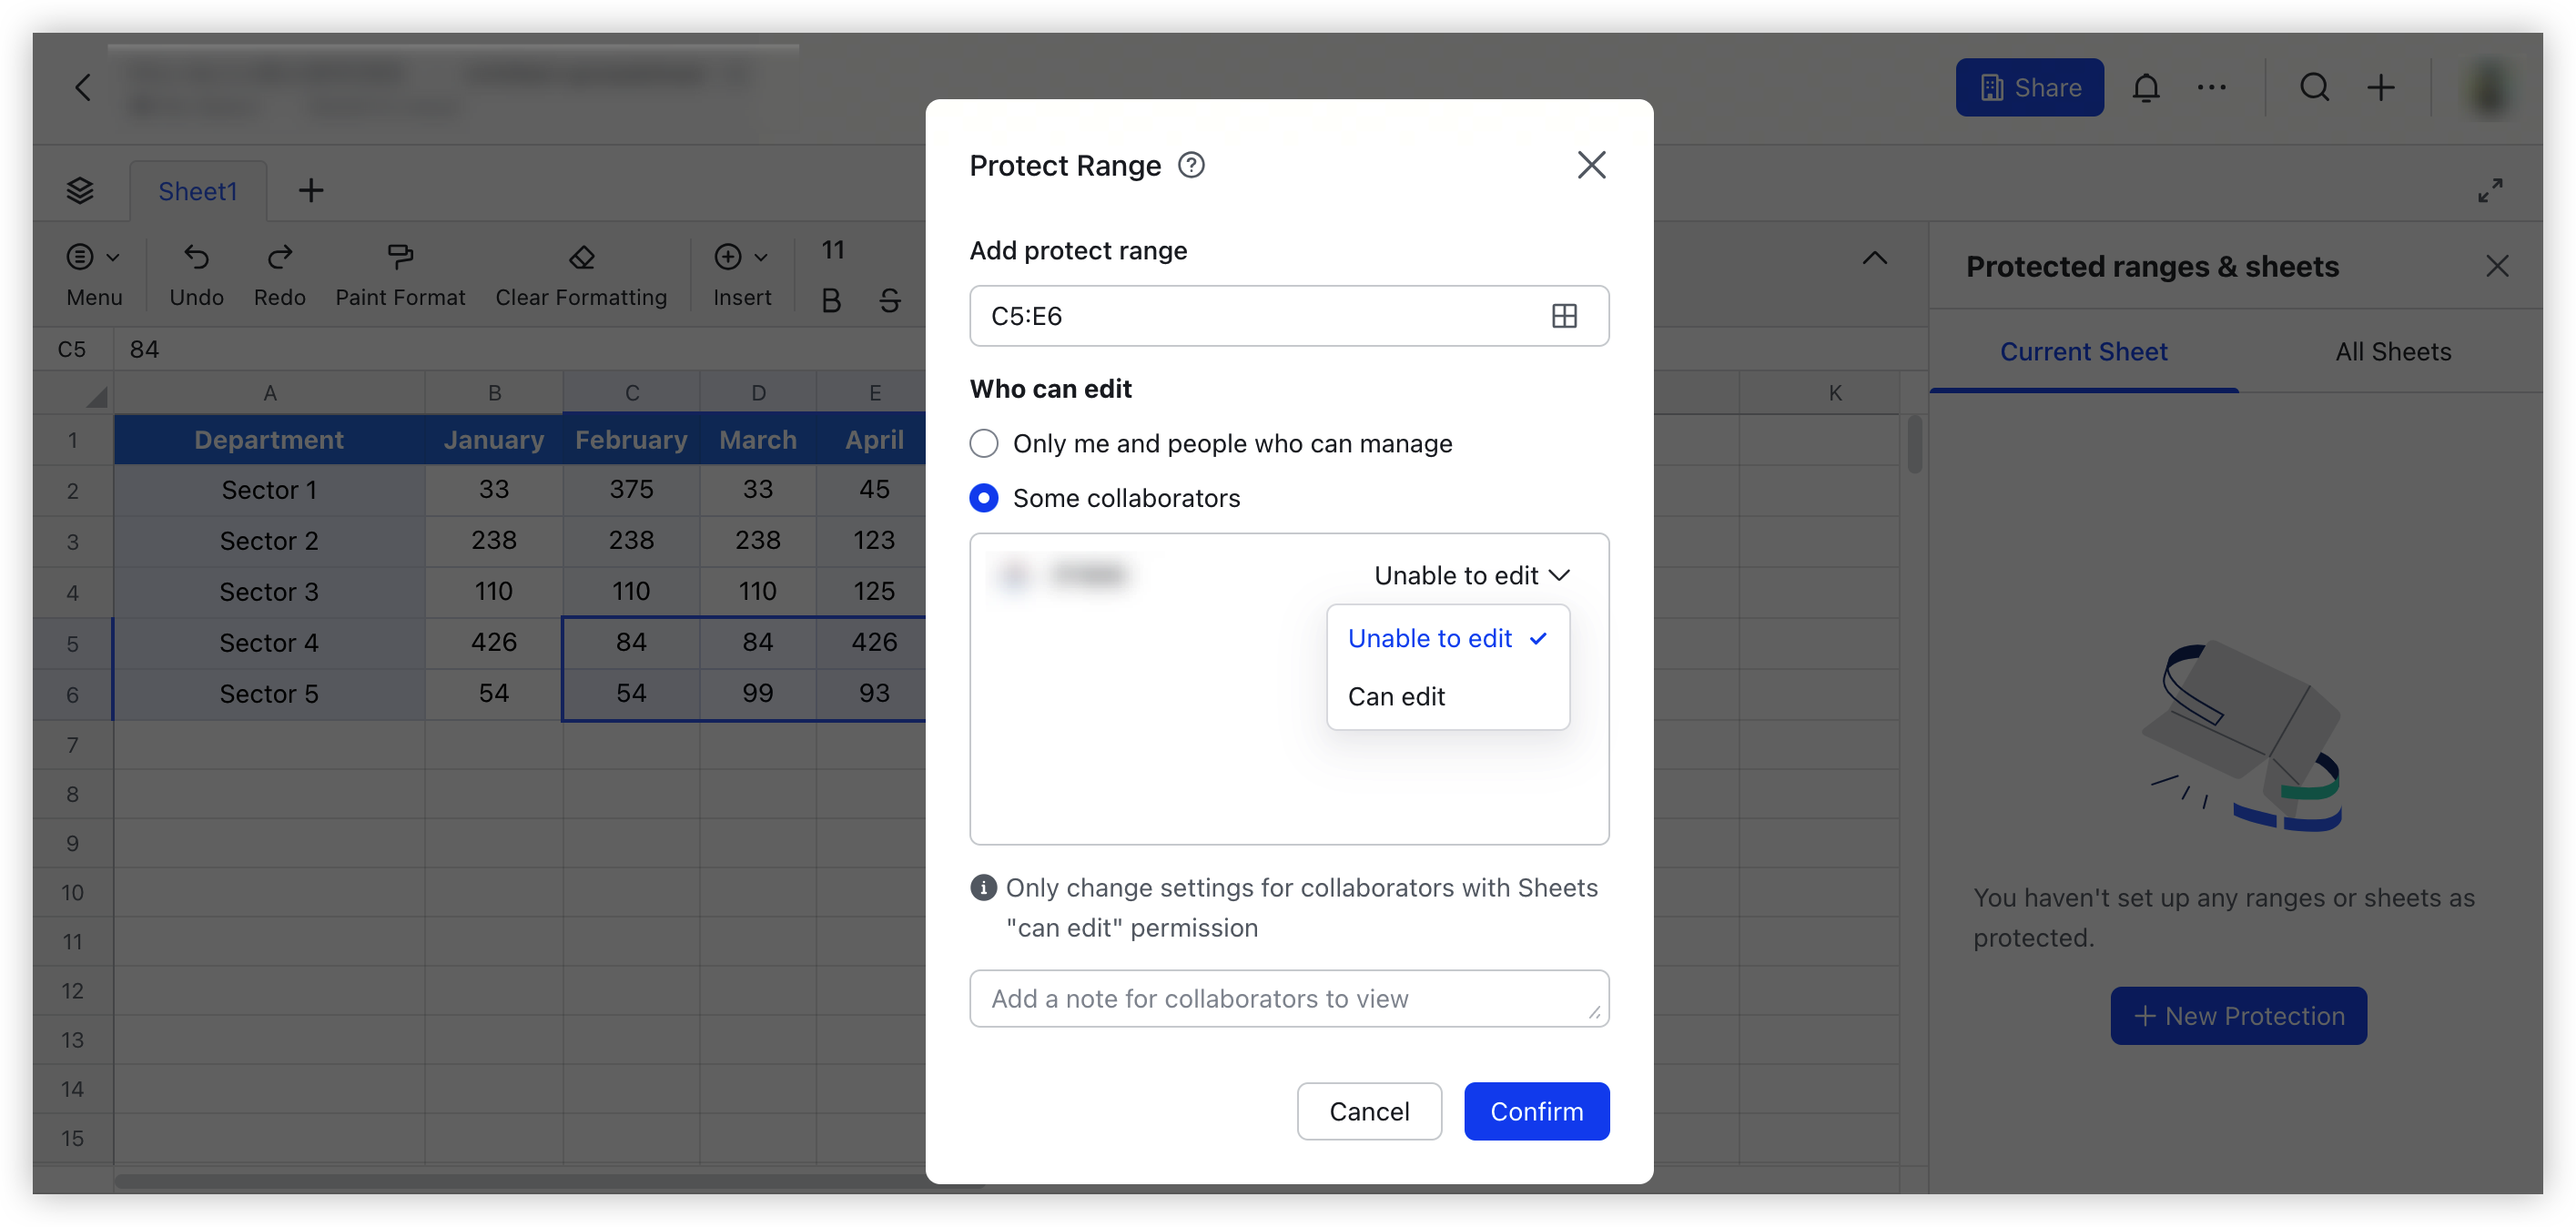Switch to the All Sheets tab
The image size is (2576, 1227).
click(2392, 351)
